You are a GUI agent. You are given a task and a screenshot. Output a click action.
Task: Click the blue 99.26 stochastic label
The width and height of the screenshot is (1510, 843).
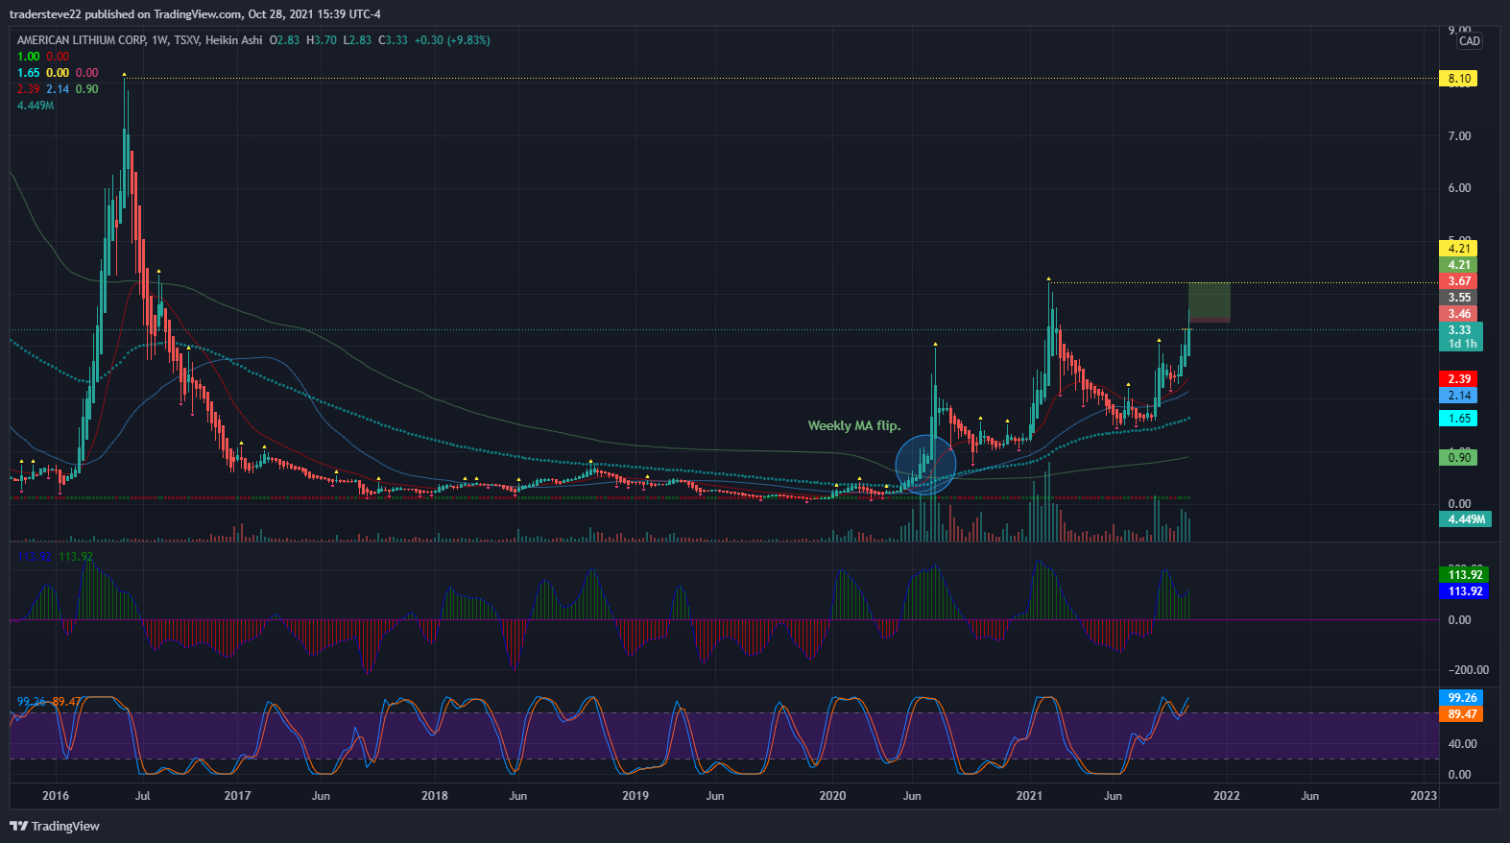click(x=1461, y=698)
